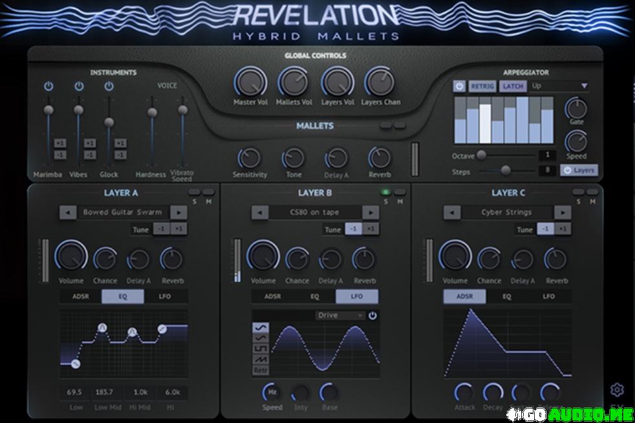This screenshot has height=423, width=635.
Task: Toggle the Glock power icon
Action: click(x=109, y=86)
